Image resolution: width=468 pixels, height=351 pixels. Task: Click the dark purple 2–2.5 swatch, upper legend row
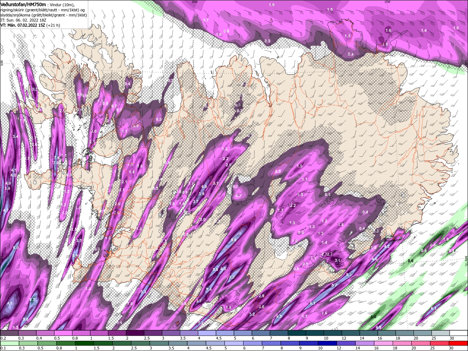[135, 333]
